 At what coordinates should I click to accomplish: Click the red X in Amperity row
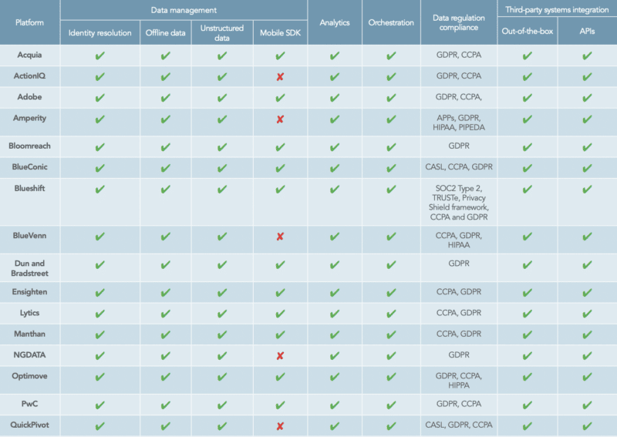click(280, 119)
